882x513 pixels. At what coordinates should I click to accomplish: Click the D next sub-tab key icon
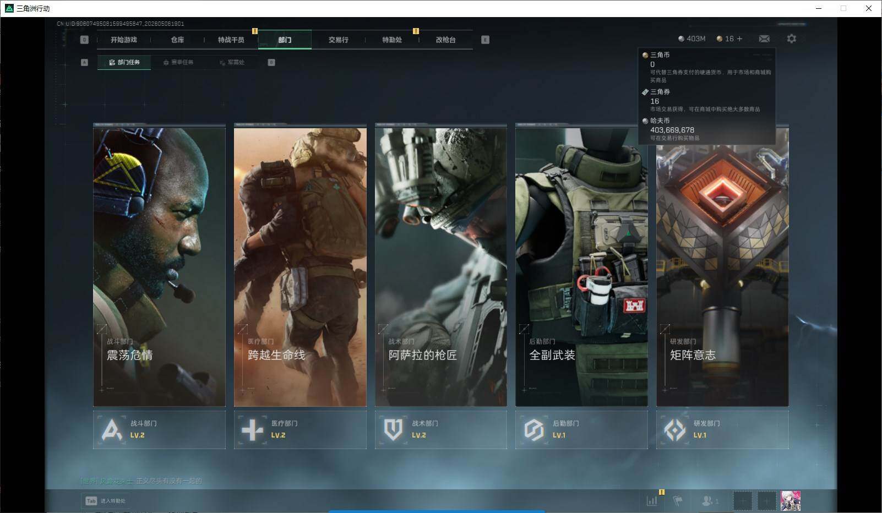tap(271, 62)
